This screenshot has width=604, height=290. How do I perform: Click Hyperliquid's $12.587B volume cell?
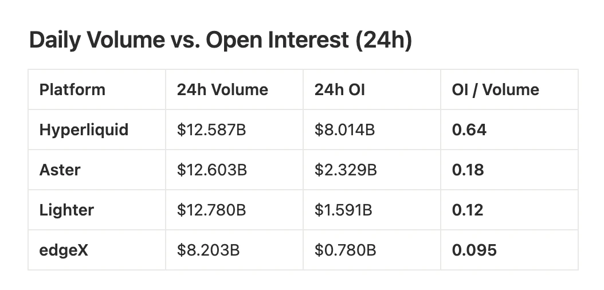tap(211, 130)
